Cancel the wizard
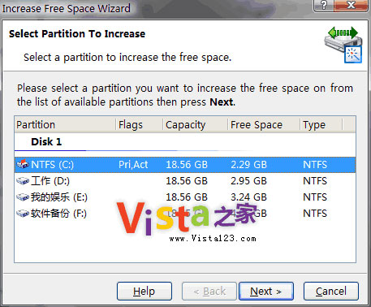371x307 pixels. (x=331, y=292)
